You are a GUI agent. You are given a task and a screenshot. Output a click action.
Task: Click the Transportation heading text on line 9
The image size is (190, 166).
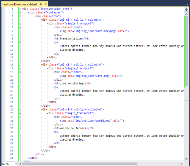[71, 39]
